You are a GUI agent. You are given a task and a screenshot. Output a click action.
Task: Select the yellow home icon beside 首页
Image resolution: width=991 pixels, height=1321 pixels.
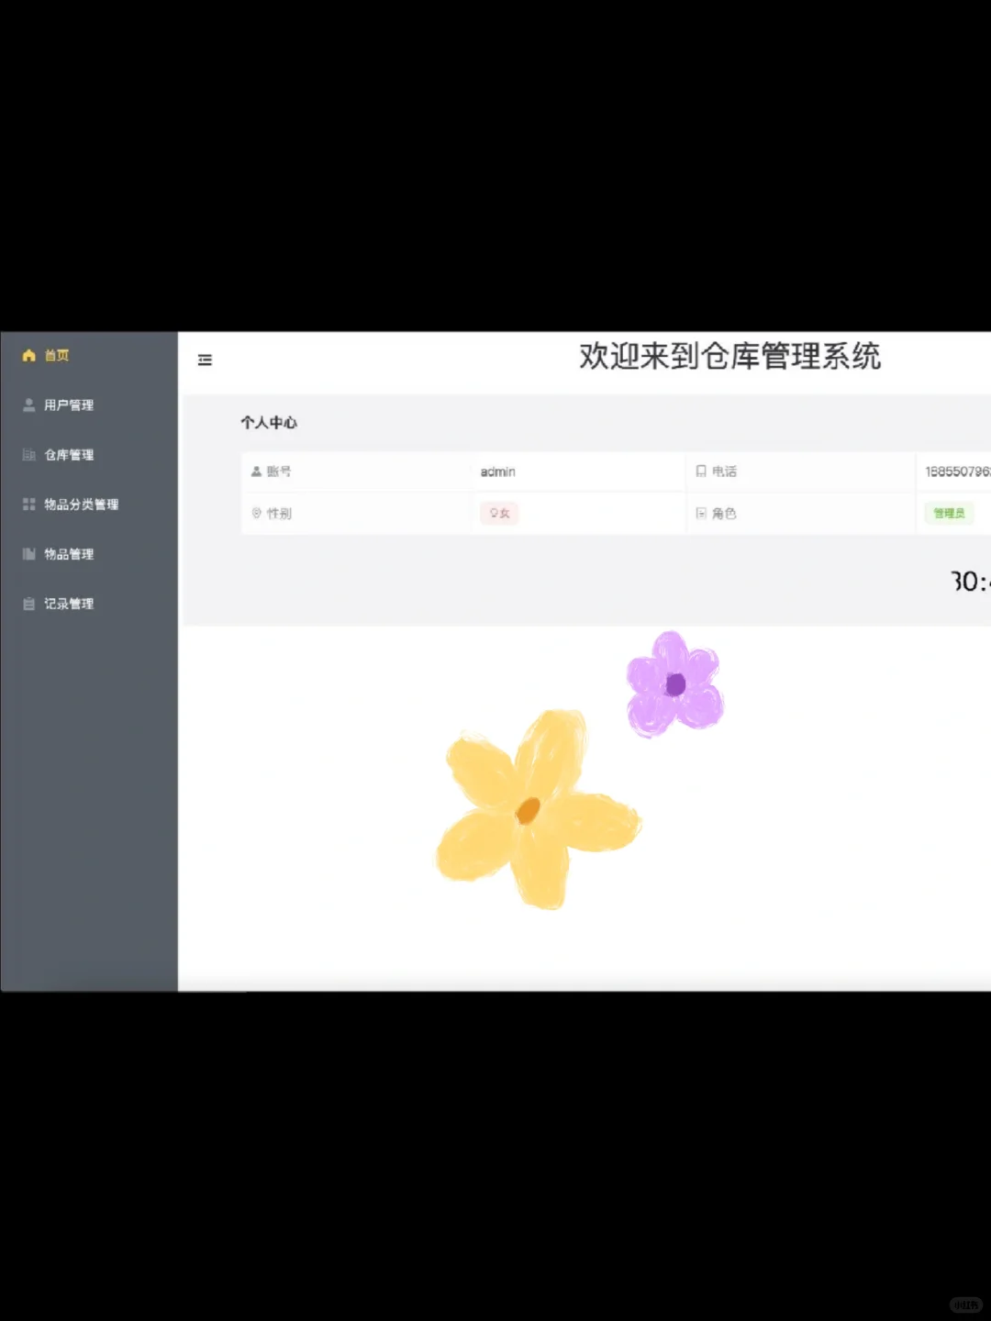click(x=28, y=355)
